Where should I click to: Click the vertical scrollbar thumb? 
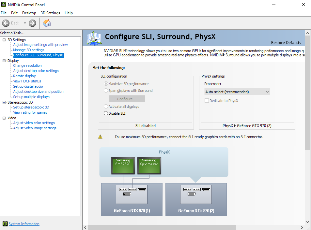point(308,93)
